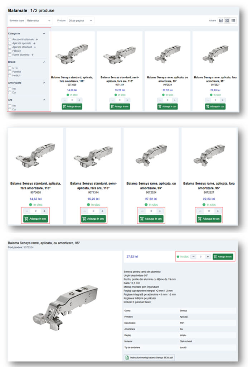
Task: Open the Sorteaza dupa Relevanta dropdown
Action: (x=39, y=20)
